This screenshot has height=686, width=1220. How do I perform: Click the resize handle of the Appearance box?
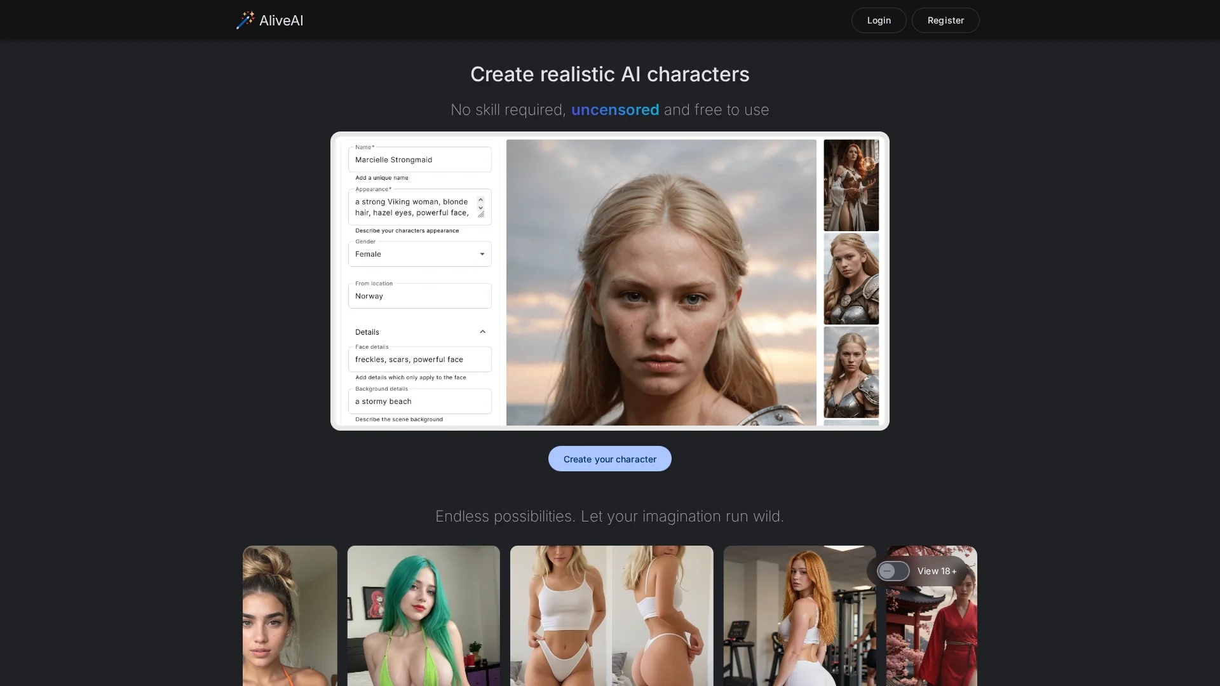(481, 215)
